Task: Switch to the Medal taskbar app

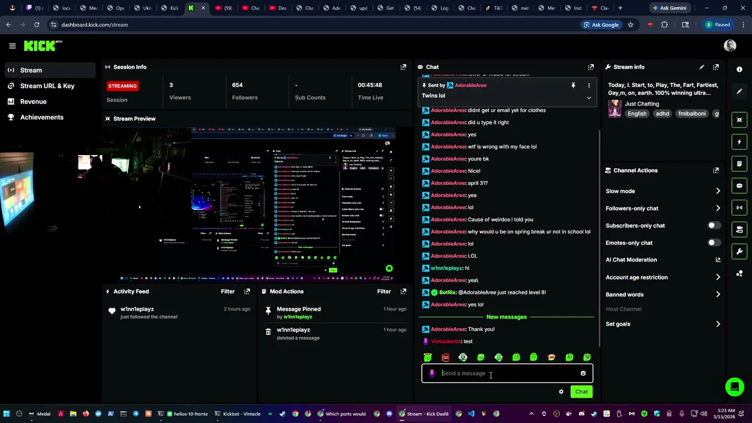Action: pyautogui.click(x=39, y=414)
